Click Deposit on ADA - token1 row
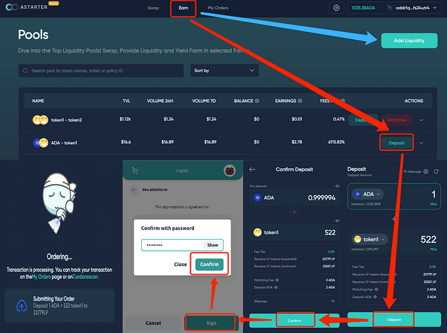Image resolution: width=447 pixels, height=333 pixels. click(397, 143)
